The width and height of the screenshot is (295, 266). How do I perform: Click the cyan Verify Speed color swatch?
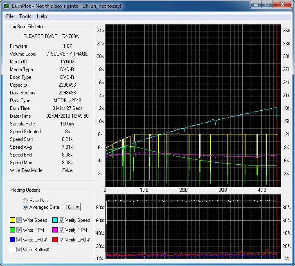click(55, 220)
